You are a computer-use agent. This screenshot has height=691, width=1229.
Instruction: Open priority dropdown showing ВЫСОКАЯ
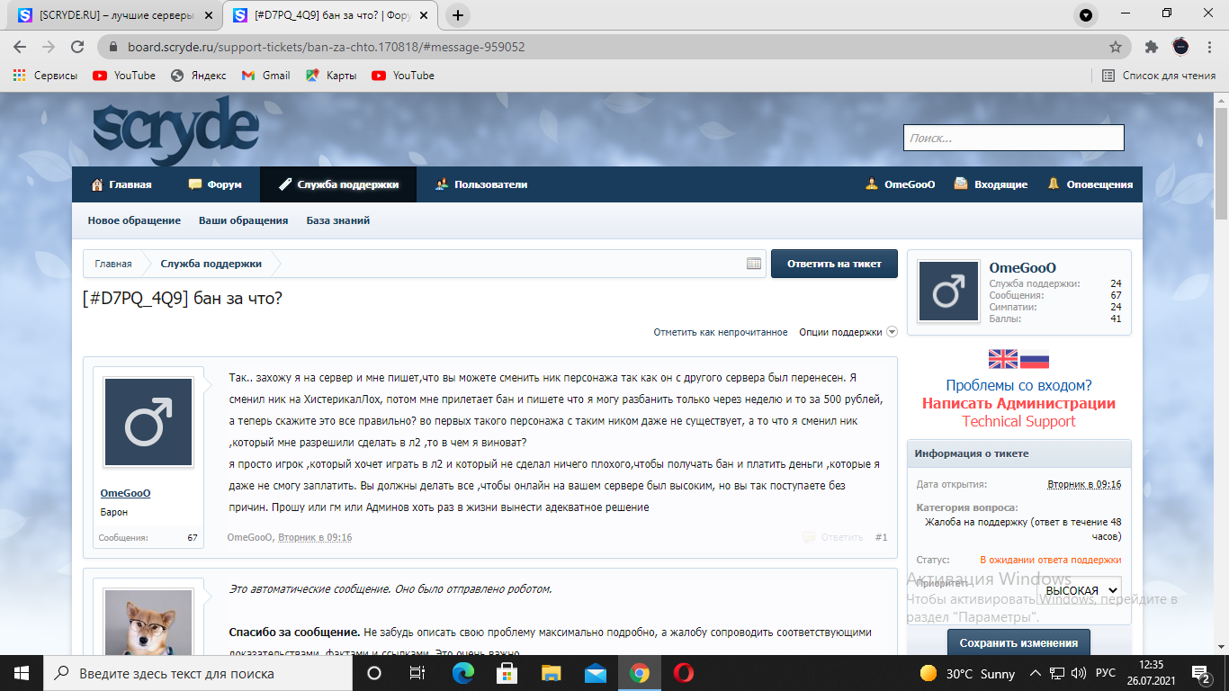click(1080, 590)
